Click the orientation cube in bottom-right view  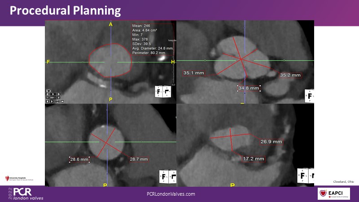(304, 175)
